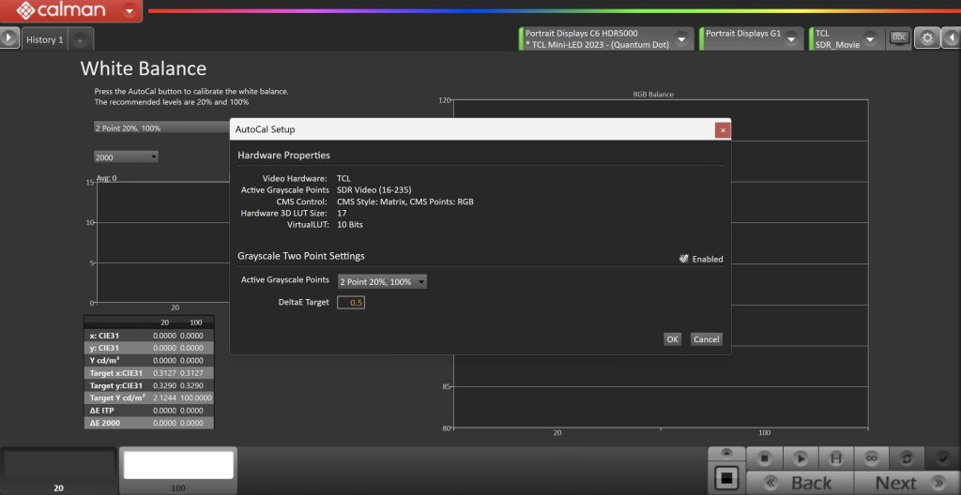Start reading with the play button
The image size is (961, 495).
(800, 457)
